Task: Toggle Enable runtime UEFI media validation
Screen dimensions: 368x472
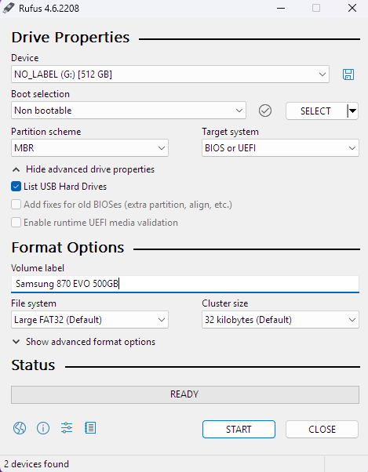Action: click(x=16, y=223)
